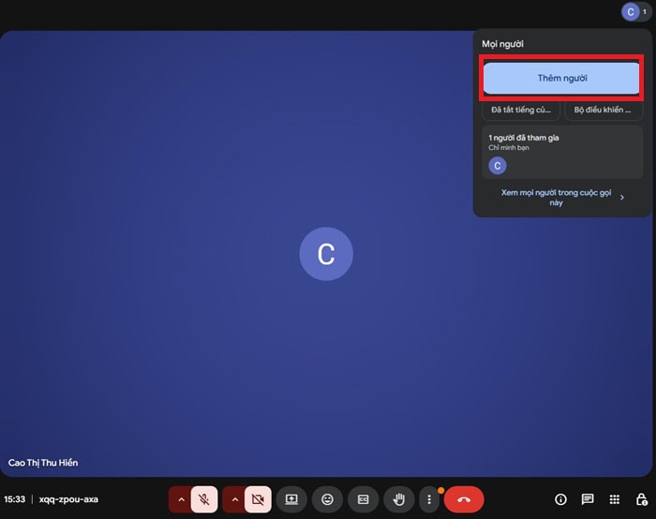The image size is (656, 519).
Task: Unmute the microphone
Action: tap(204, 499)
